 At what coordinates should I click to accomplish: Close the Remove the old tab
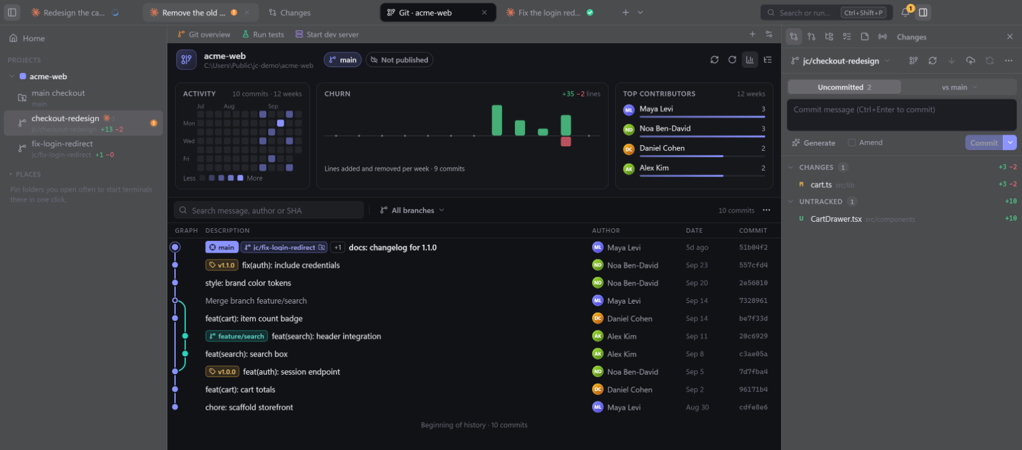click(247, 12)
